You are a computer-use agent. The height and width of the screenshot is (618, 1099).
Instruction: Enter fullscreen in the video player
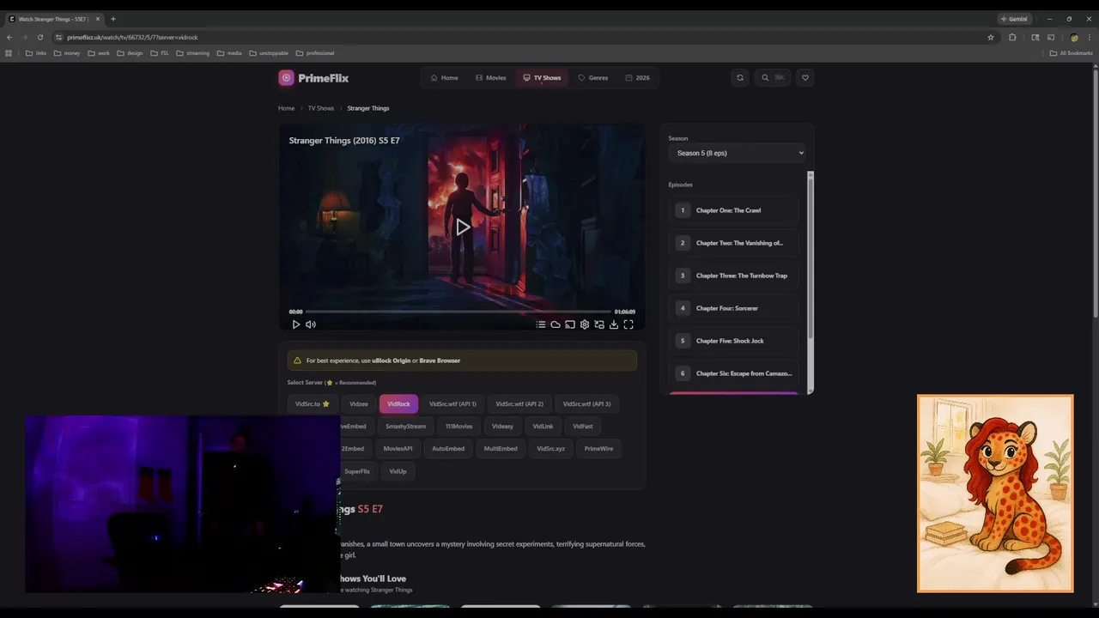coord(628,324)
